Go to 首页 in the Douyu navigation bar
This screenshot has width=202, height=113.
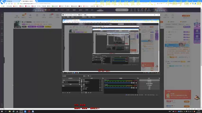pos(56,10)
